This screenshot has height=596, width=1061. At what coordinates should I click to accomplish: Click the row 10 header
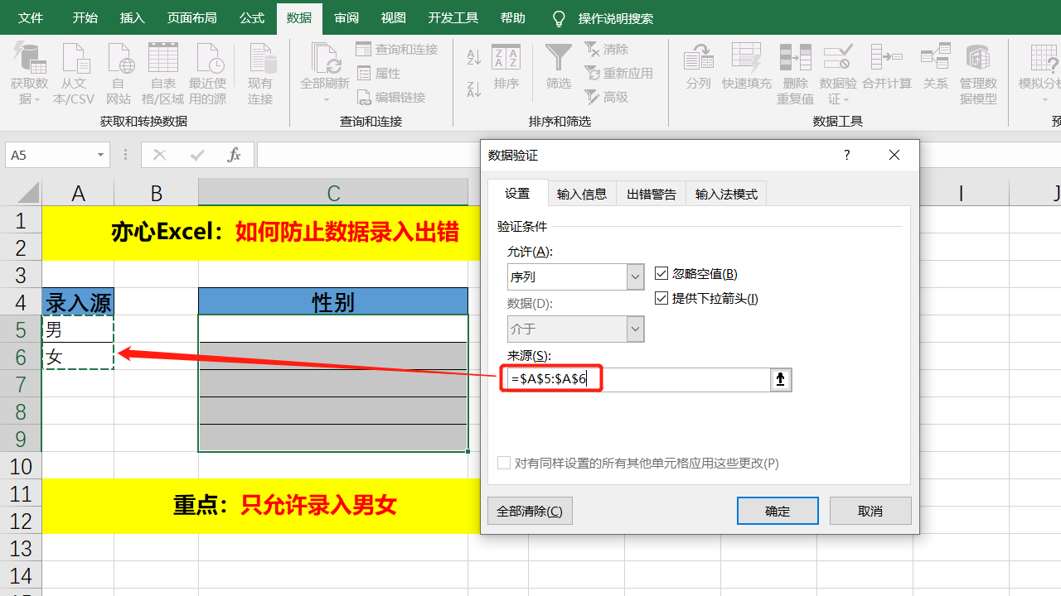point(21,465)
